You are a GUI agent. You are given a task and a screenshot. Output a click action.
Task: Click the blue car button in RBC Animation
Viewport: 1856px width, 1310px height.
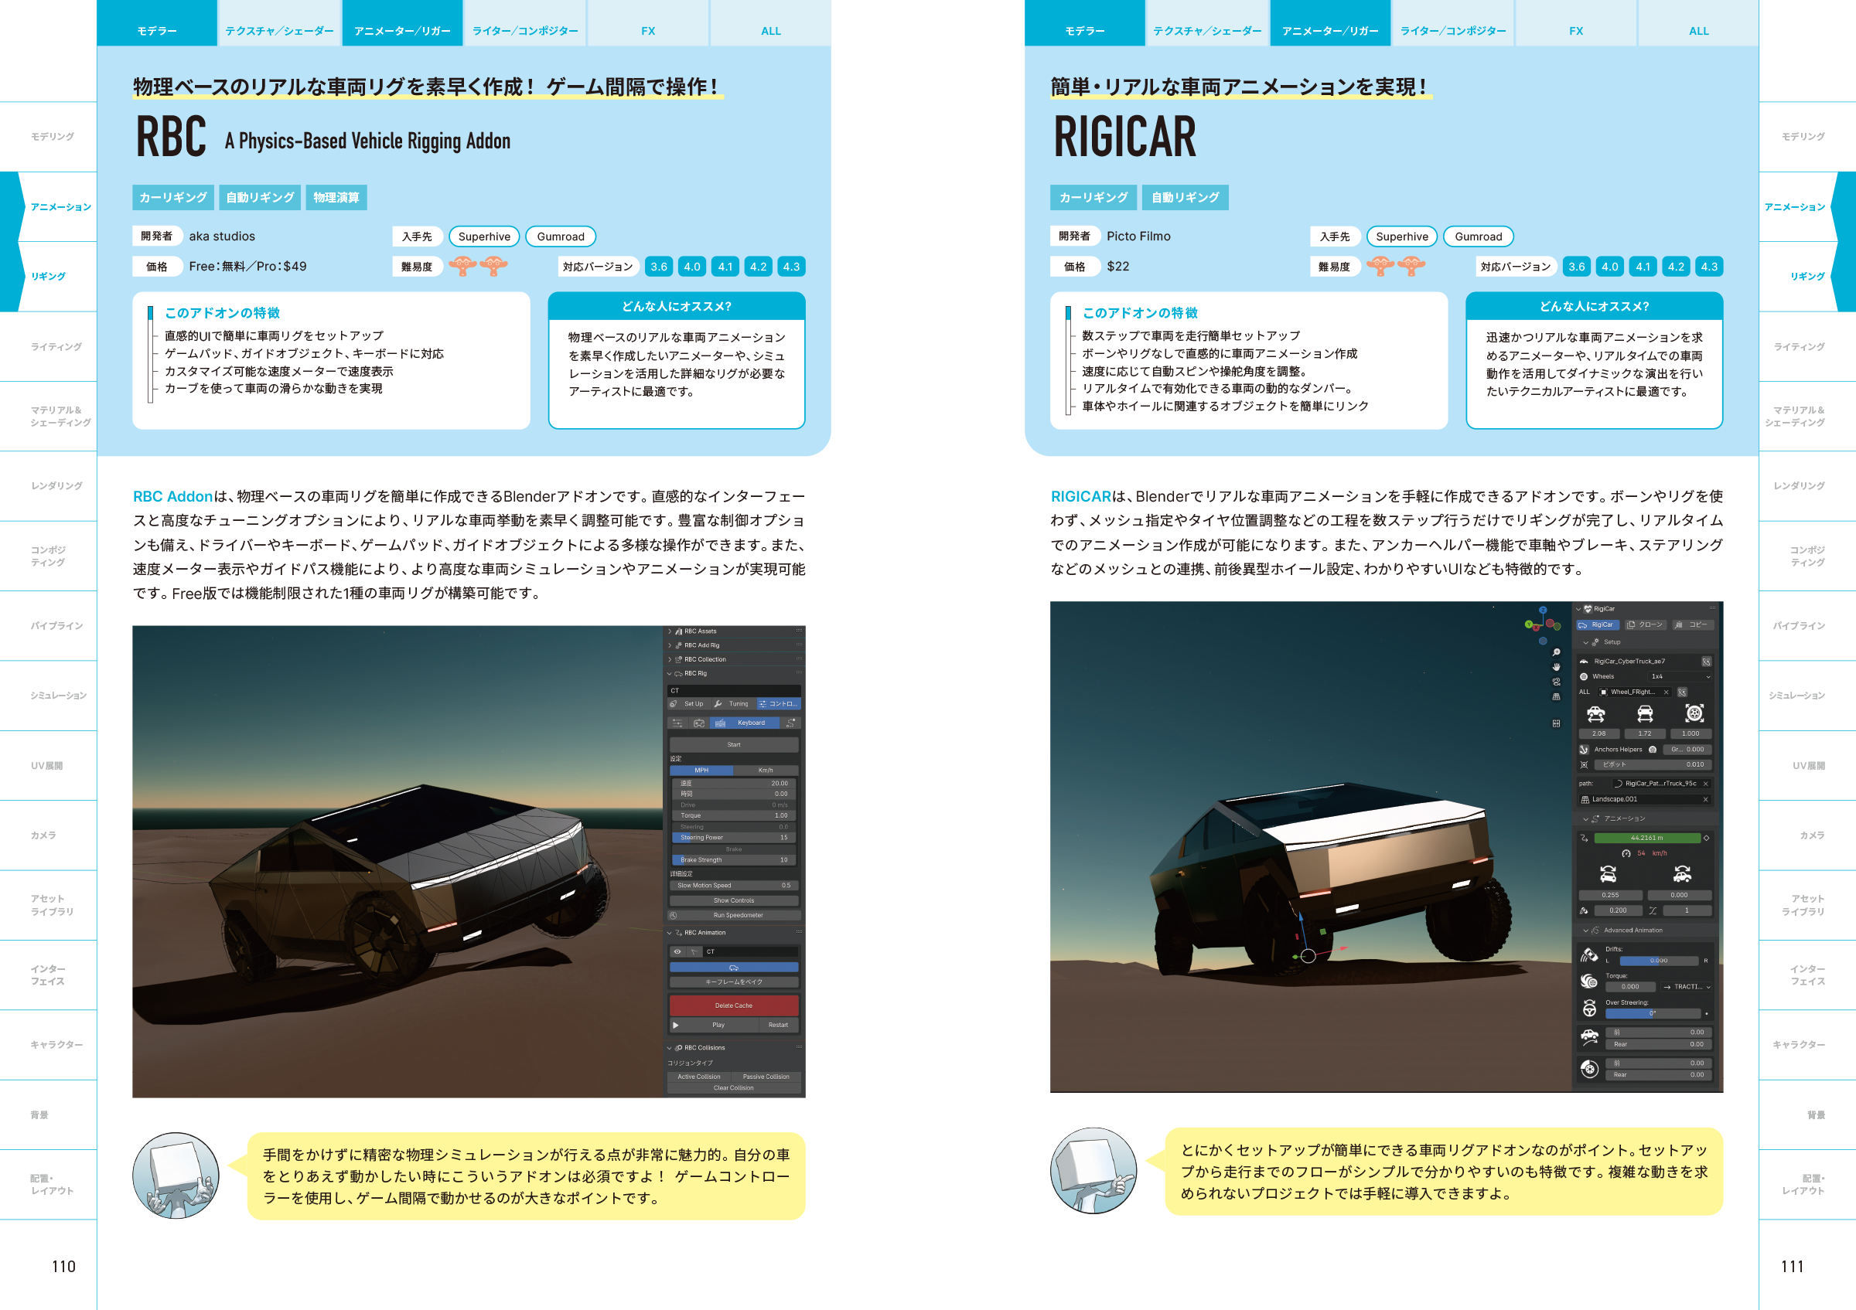[x=733, y=968]
